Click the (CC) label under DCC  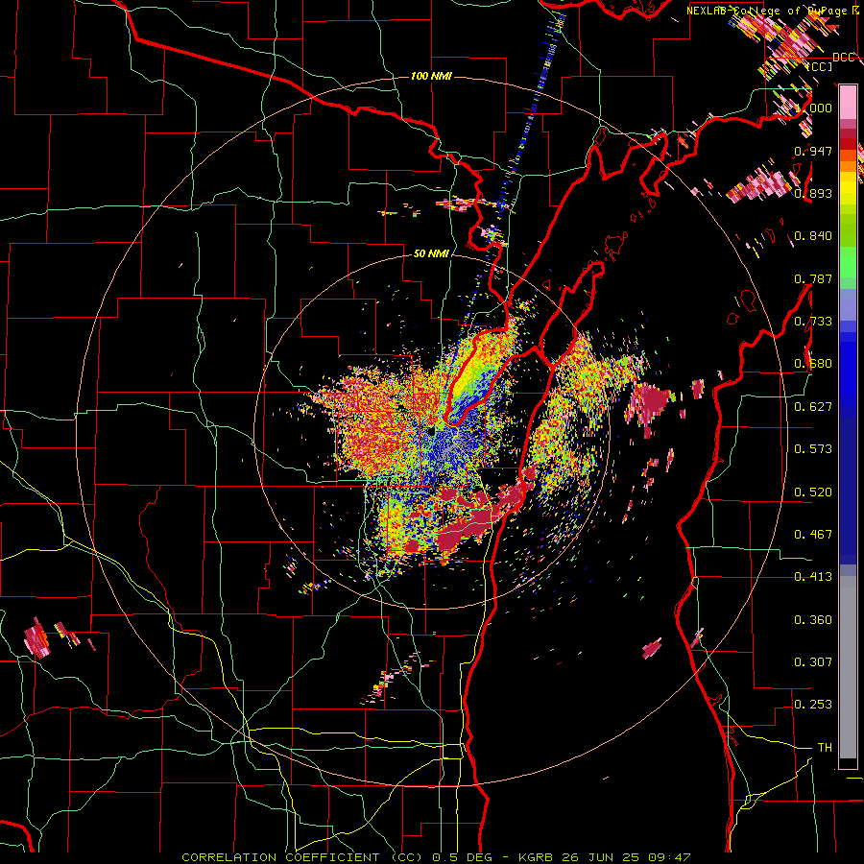click(820, 66)
